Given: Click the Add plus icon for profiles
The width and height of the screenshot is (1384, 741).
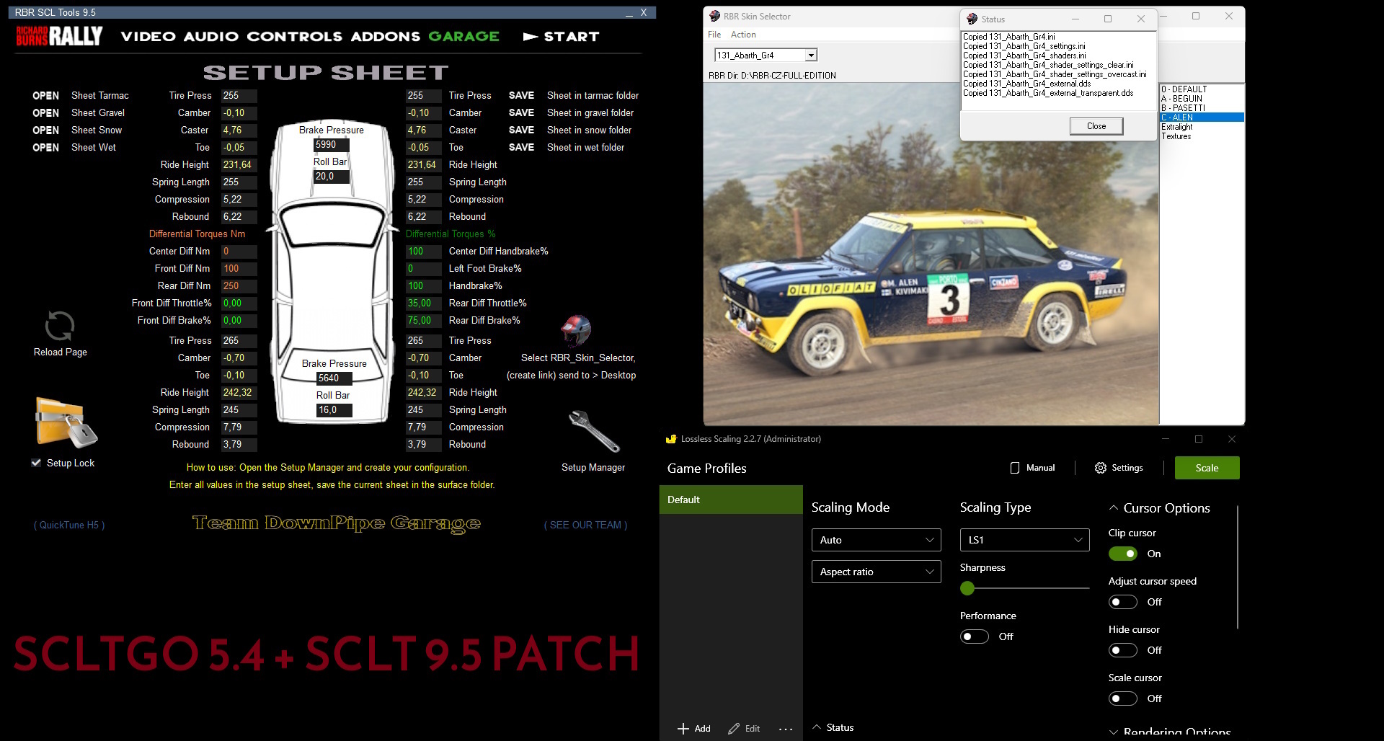Looking at the screenshot, I should click(683, 729).
